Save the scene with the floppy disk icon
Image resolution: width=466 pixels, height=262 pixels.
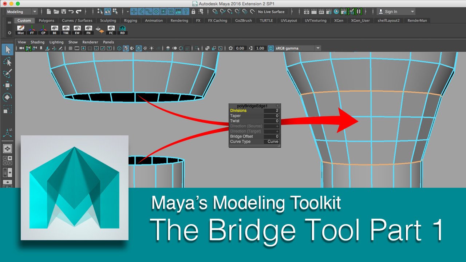click(64, 12)
